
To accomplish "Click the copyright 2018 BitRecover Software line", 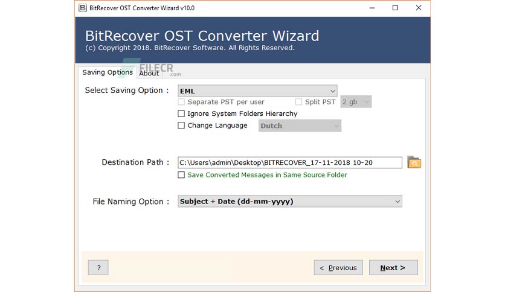I will point(190,48).
